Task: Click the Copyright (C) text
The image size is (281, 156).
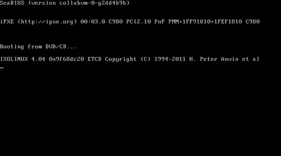Action: (128, 59)
